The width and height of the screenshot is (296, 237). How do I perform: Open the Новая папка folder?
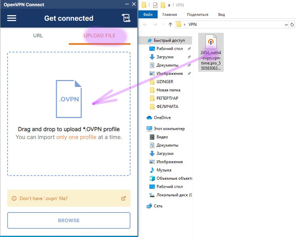(x=168, y=90)
